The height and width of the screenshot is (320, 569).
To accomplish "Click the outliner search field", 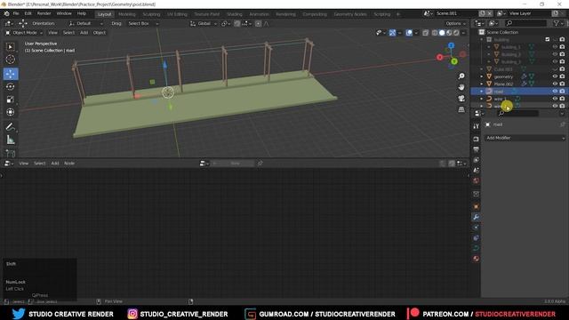I will pyautogui.click(x=525, y=23).
